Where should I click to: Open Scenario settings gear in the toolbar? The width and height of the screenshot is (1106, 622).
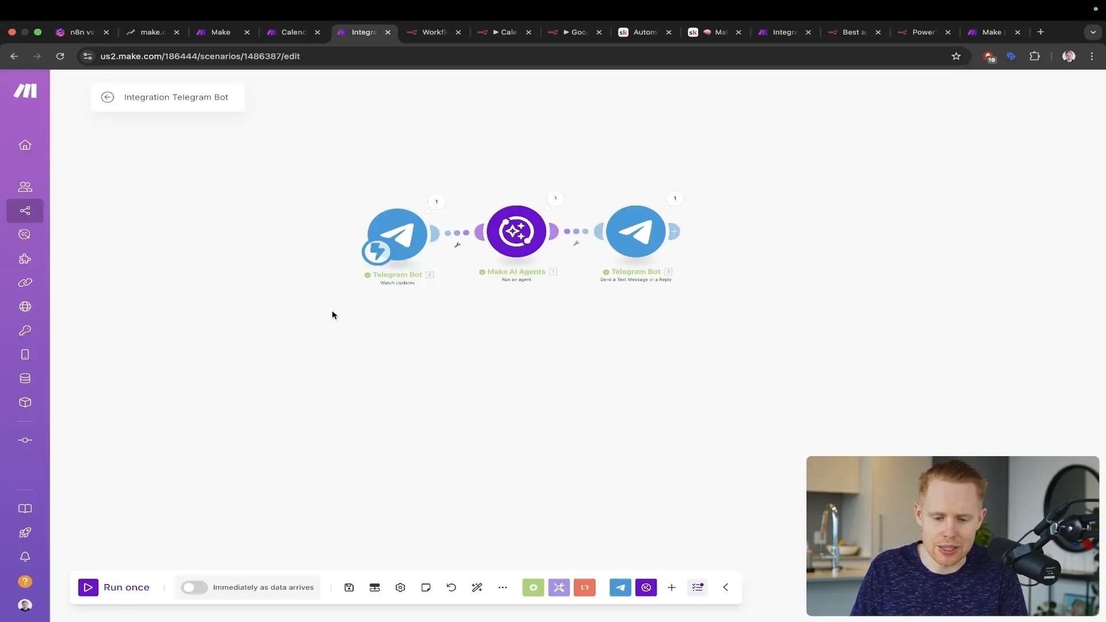click(400, 587)
